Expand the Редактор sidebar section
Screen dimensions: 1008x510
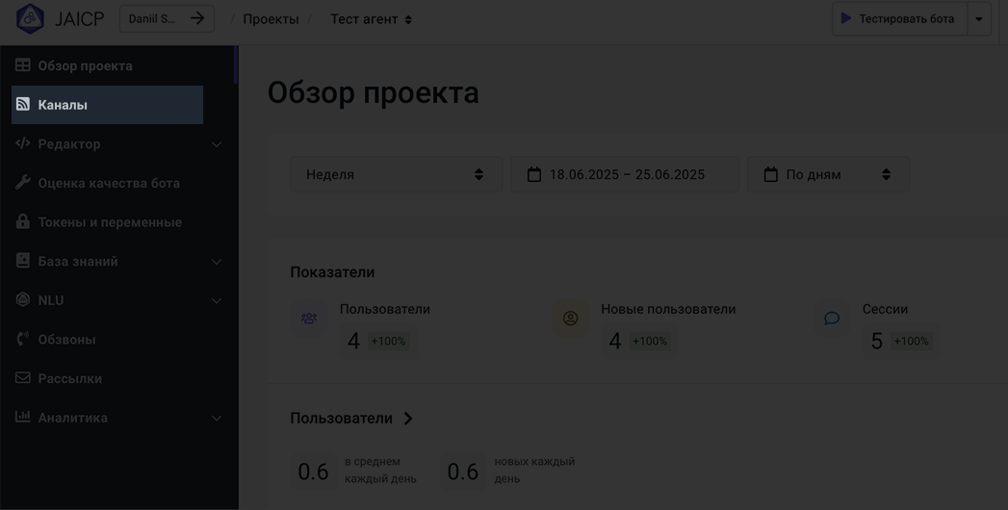tap(216, 144)
